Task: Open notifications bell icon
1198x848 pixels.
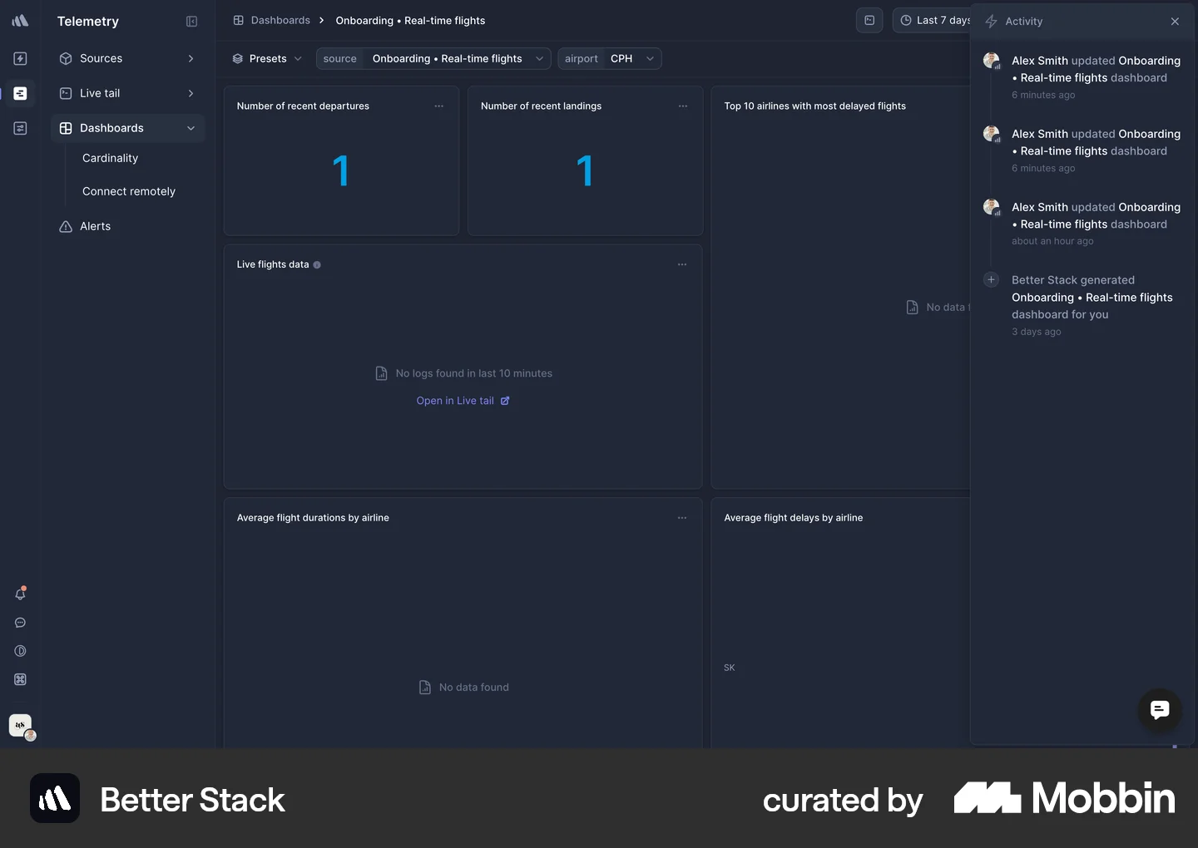Action: 20,594
